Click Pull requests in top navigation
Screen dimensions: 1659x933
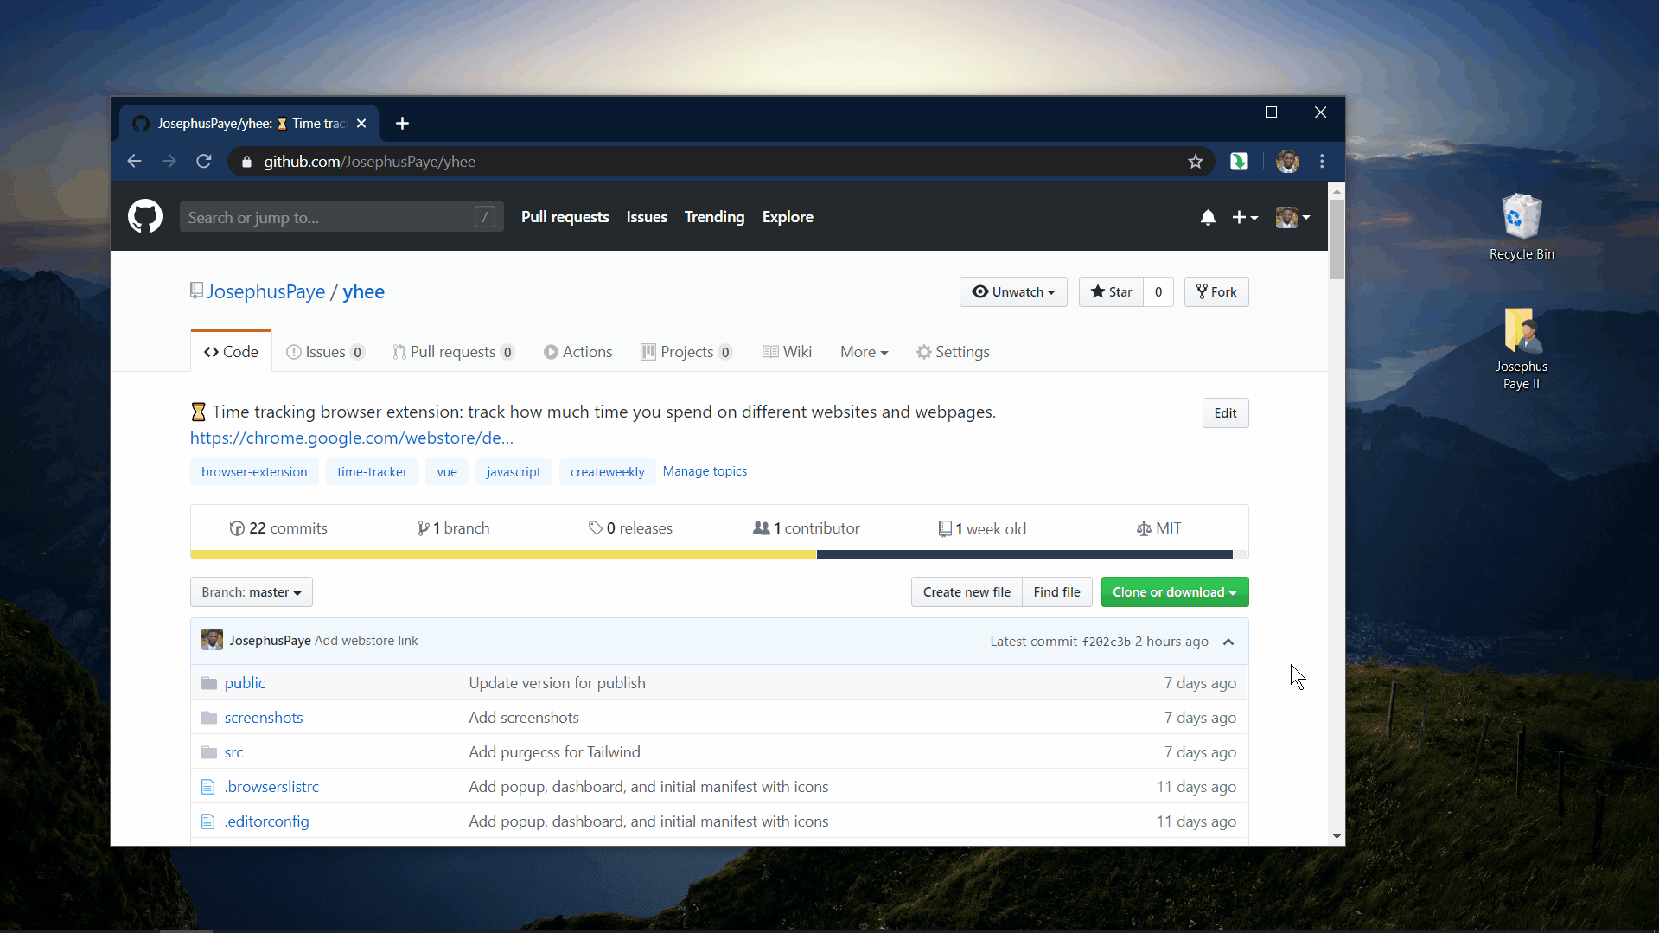point(565,217)
